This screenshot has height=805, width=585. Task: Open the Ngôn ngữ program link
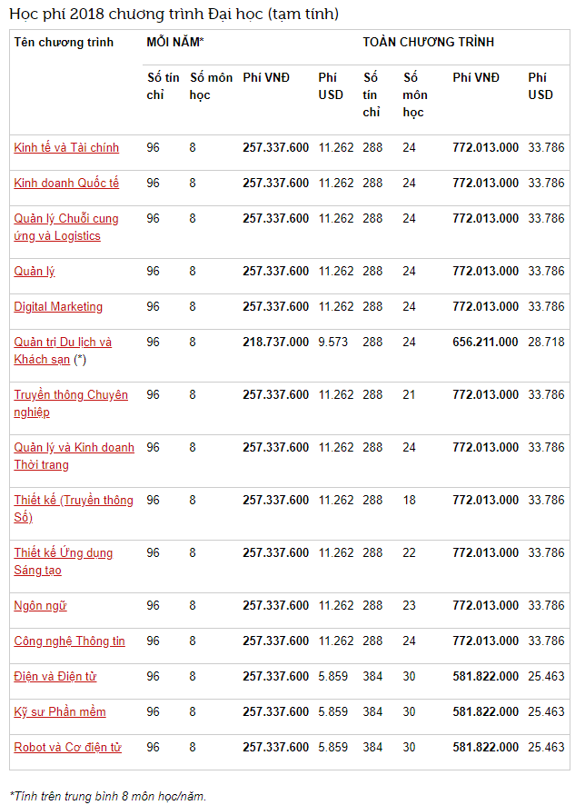click(x=40, y=606)
